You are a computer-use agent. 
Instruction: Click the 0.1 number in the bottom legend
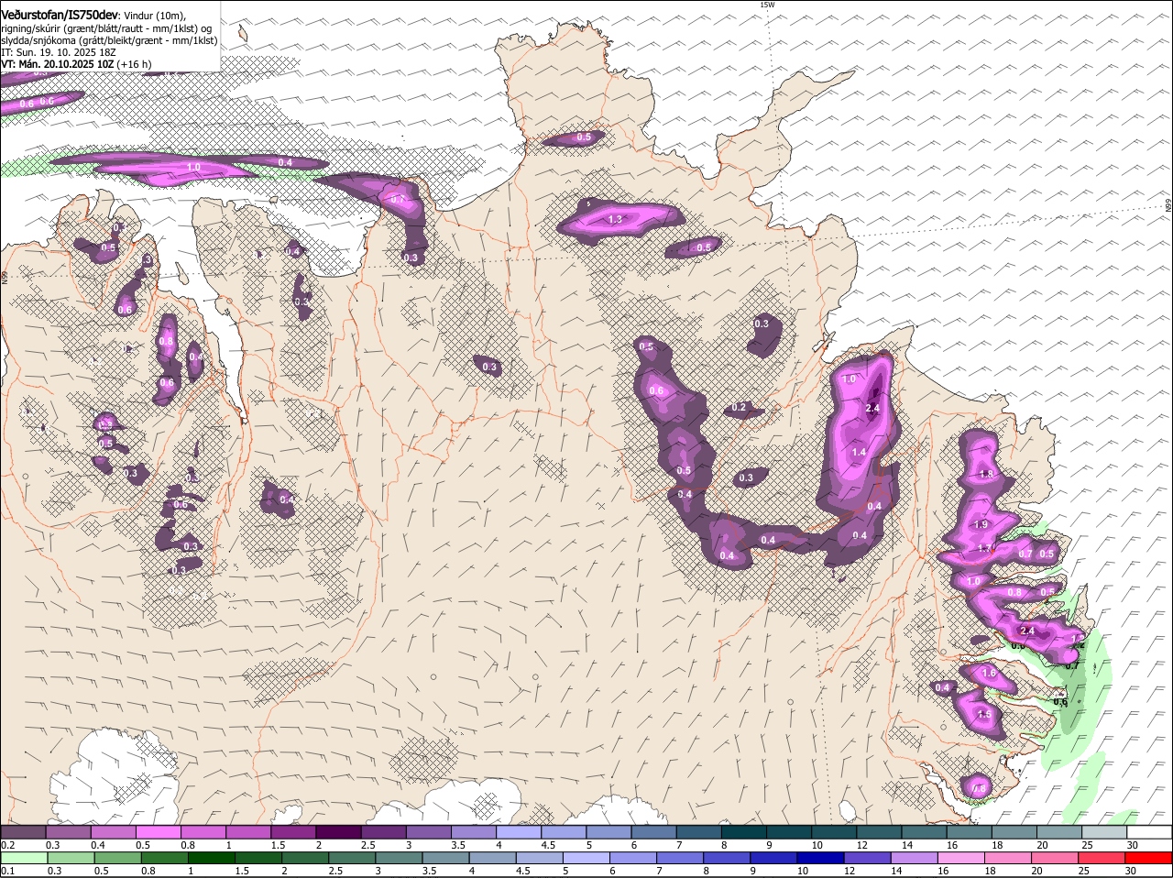8,871
